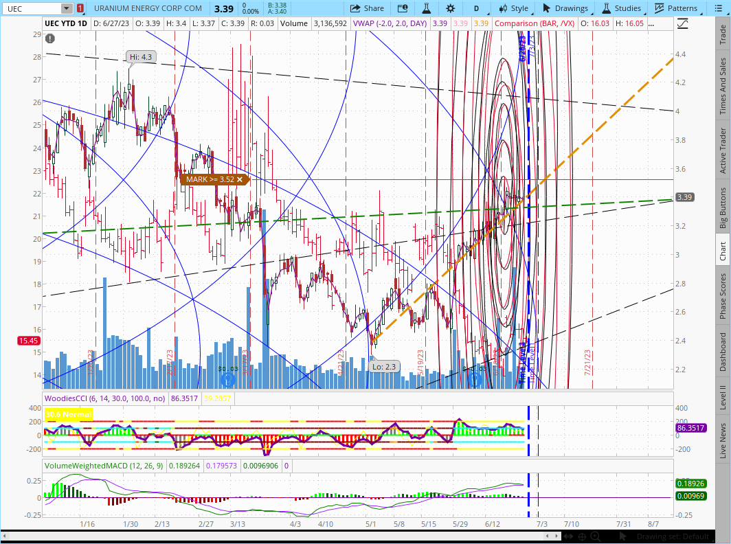This screenshot has width=731, height=544.
Task: Click the Share chart button
Action: [367, 8]
